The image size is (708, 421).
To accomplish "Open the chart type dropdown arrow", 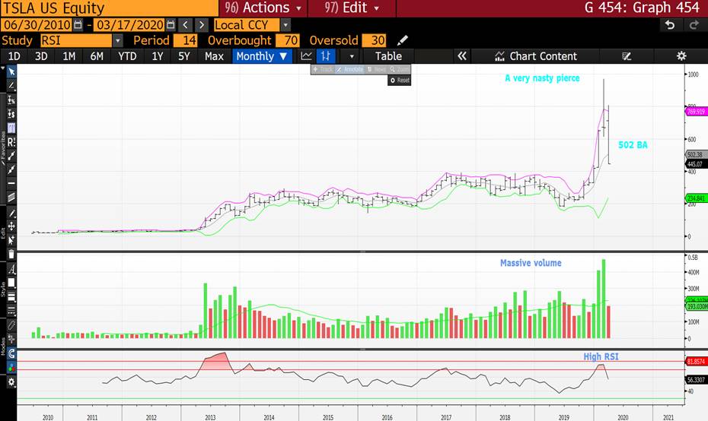I will (x=352, y=56).
